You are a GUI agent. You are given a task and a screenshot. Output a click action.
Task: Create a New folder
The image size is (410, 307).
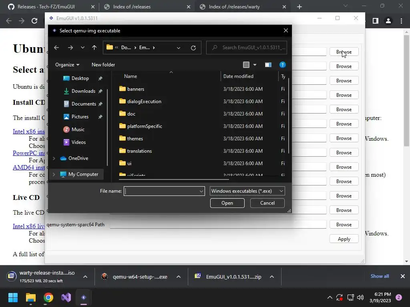pyautogui.click(x=103, y=65)
